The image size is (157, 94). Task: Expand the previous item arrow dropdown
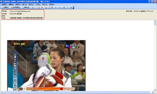tap(58, 8)
